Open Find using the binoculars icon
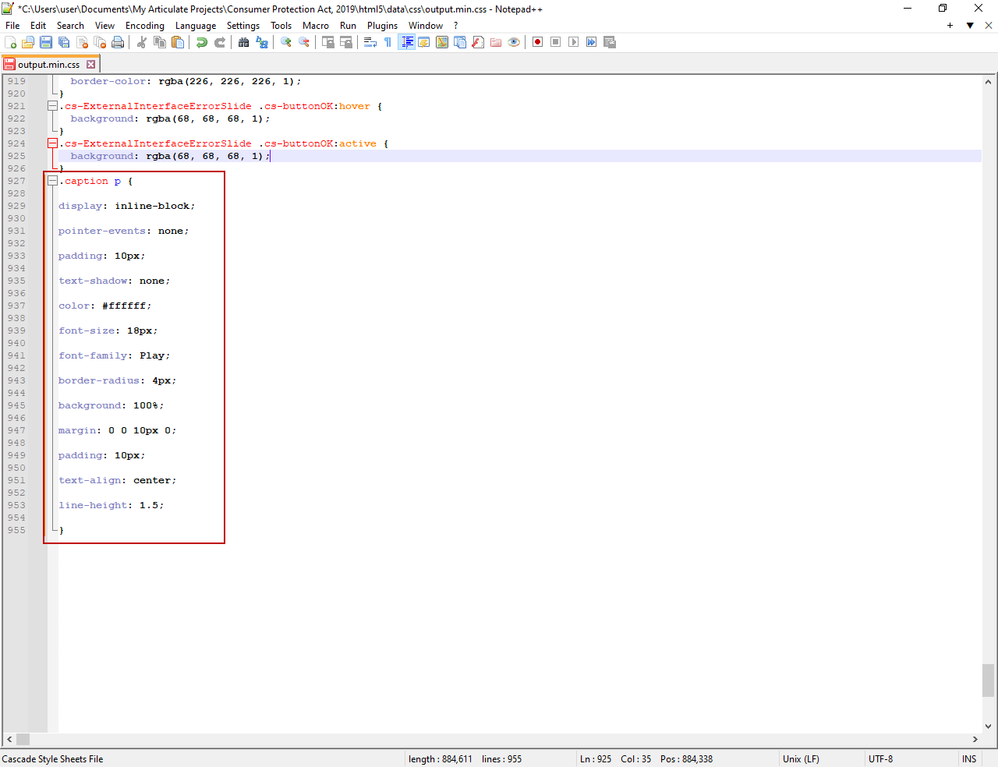Screen dimensions: 998x767 click(x=244, y=42)
